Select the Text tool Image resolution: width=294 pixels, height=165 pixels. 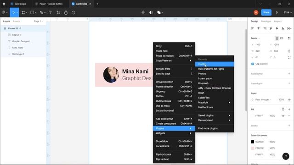pyautogui.click(x=50, y=12)
